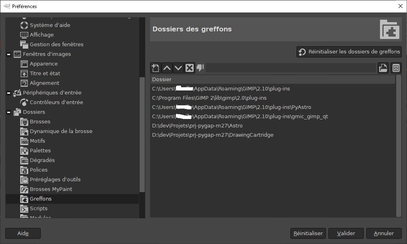Select the AppData GIMP 2.10 plug-ins row

point(273,89)
